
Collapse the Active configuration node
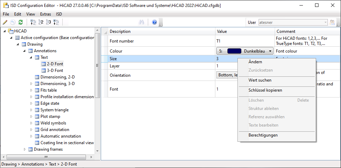(x=11, y=38)
